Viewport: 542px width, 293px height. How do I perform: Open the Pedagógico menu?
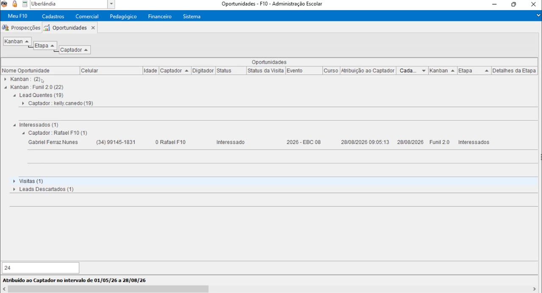(x=123, y=16)
